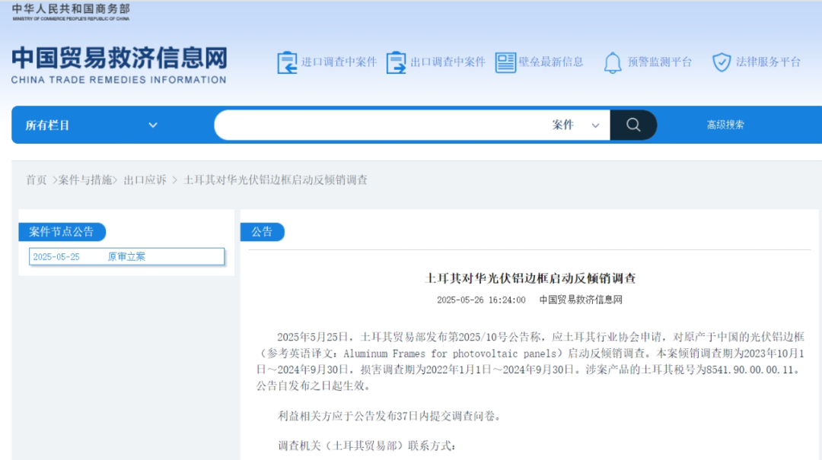
Task: Select the 案件节点公告 tab
Action: pyautogui.click(x=62, y=232)
